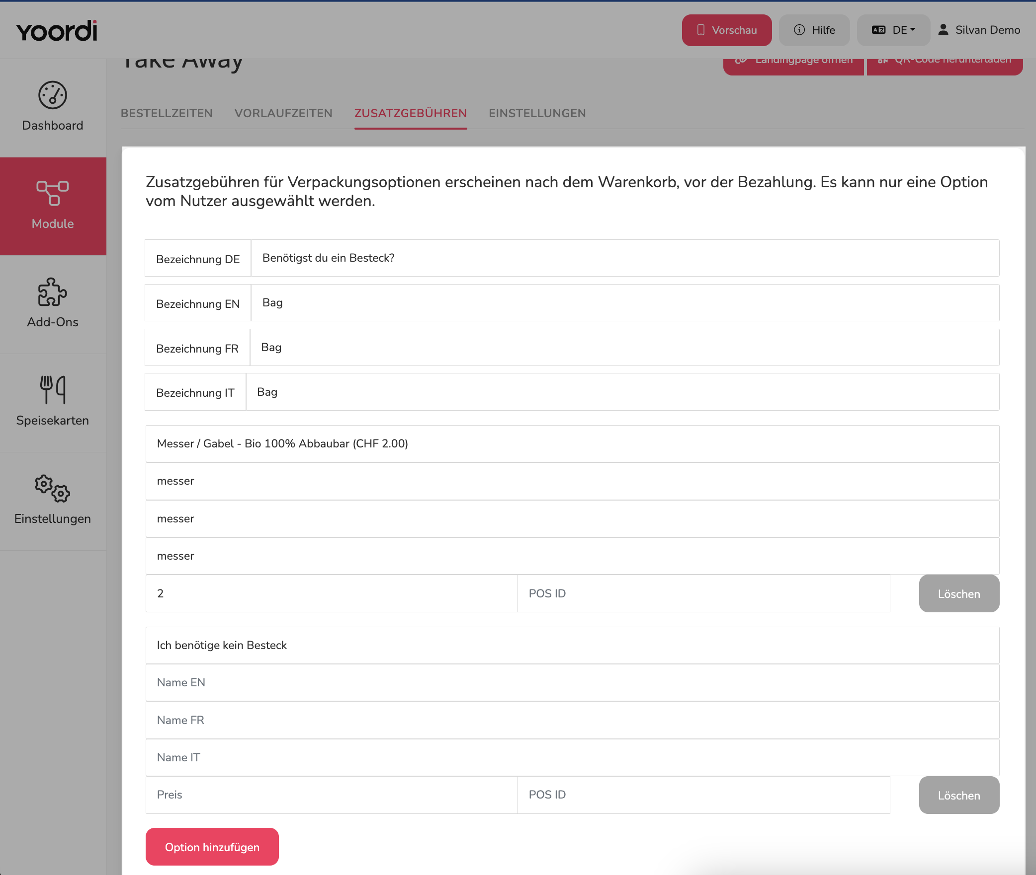This screenshot has width=1036, height=875.
Task: Click the Vorschau preview button
Action: (x=727, y=30)
